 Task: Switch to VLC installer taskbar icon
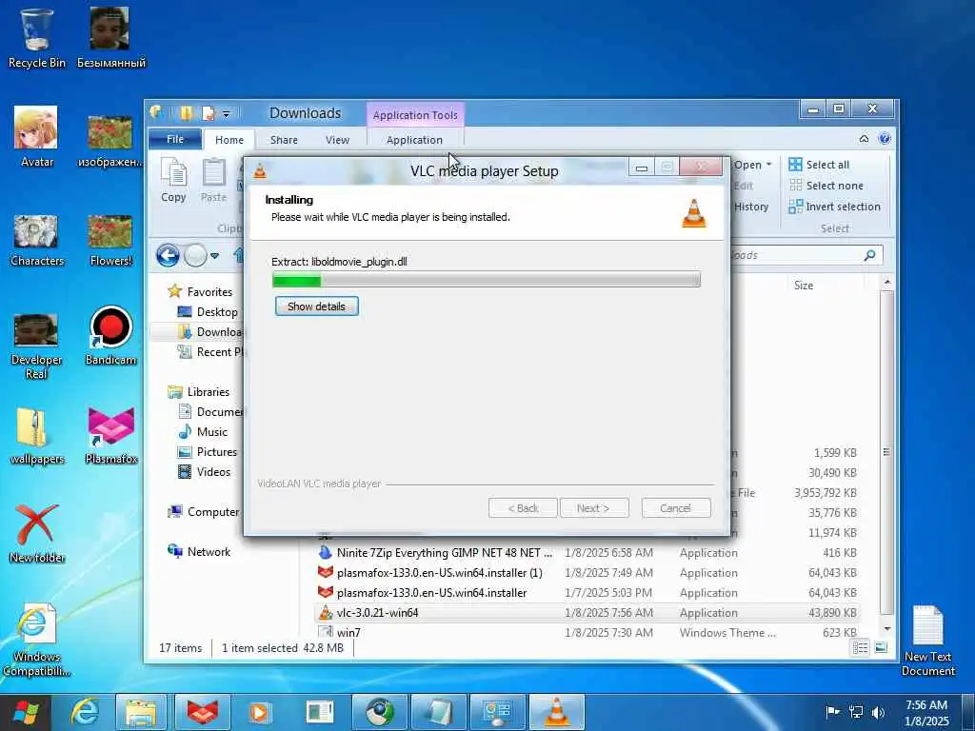(x=556, y=712)
